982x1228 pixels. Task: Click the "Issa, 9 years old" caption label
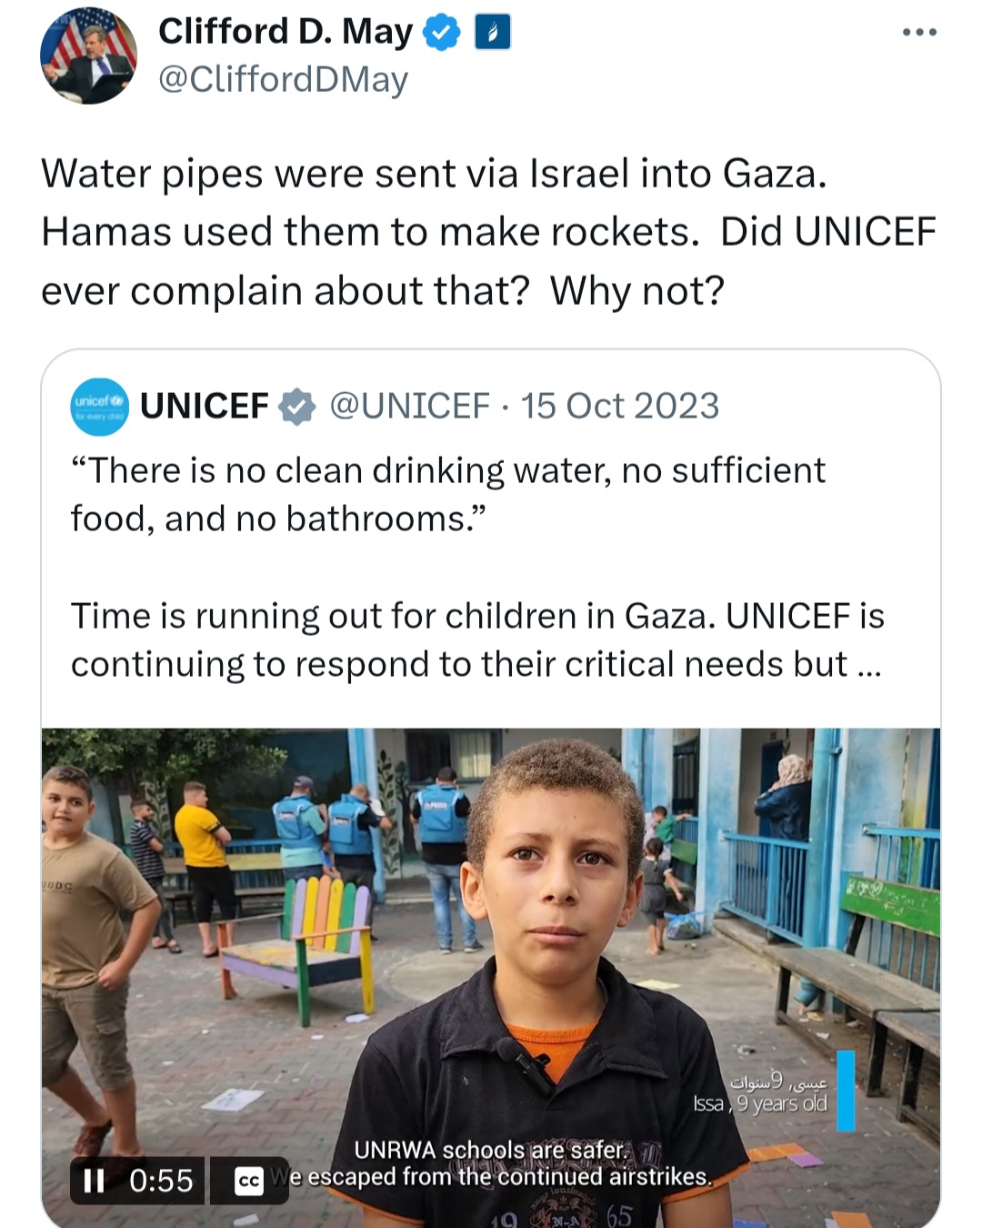click(x=760, y=1104)
